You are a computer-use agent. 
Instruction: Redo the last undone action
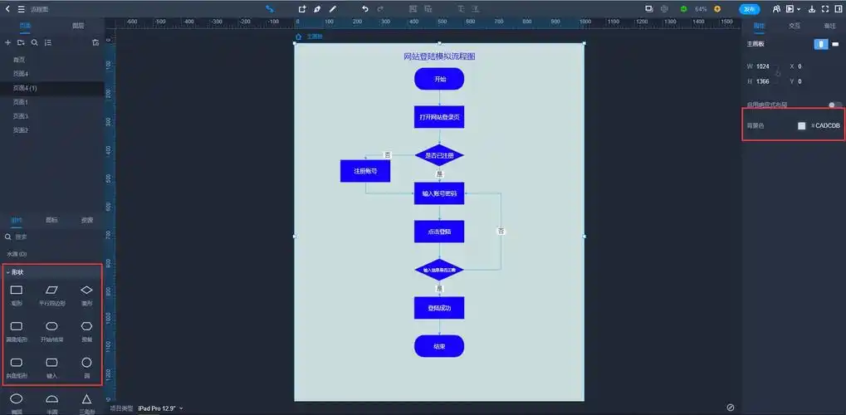point(380,8)
